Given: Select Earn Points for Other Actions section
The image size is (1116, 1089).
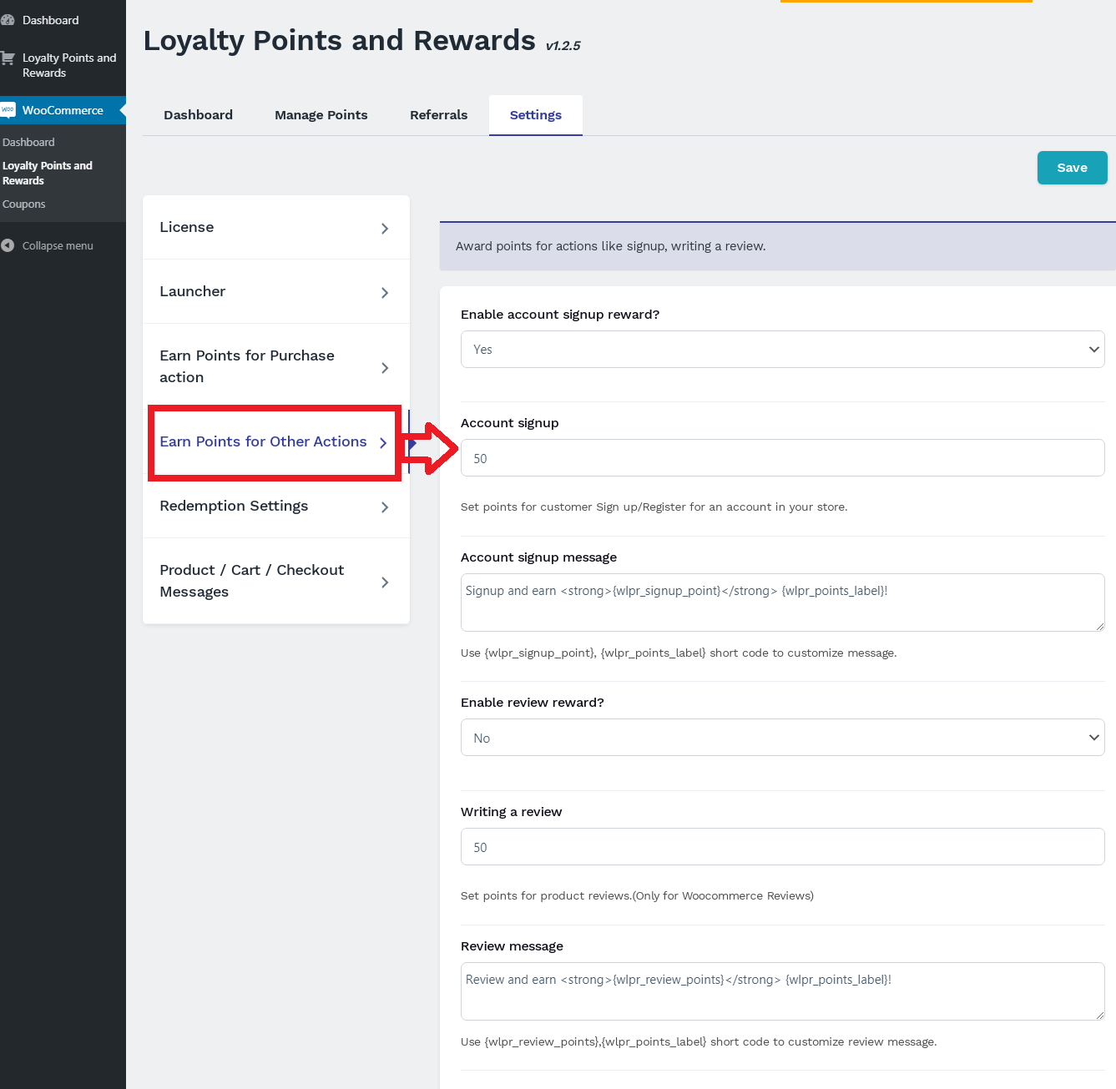Looking at the screenshot, I should tap(275, 442).
